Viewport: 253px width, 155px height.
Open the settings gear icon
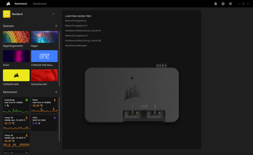point(231,4)
